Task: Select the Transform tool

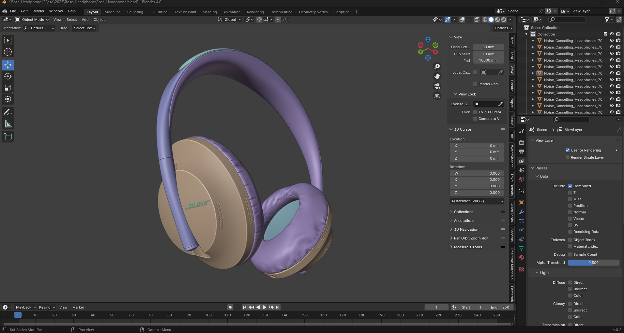Action: [8, 99]
